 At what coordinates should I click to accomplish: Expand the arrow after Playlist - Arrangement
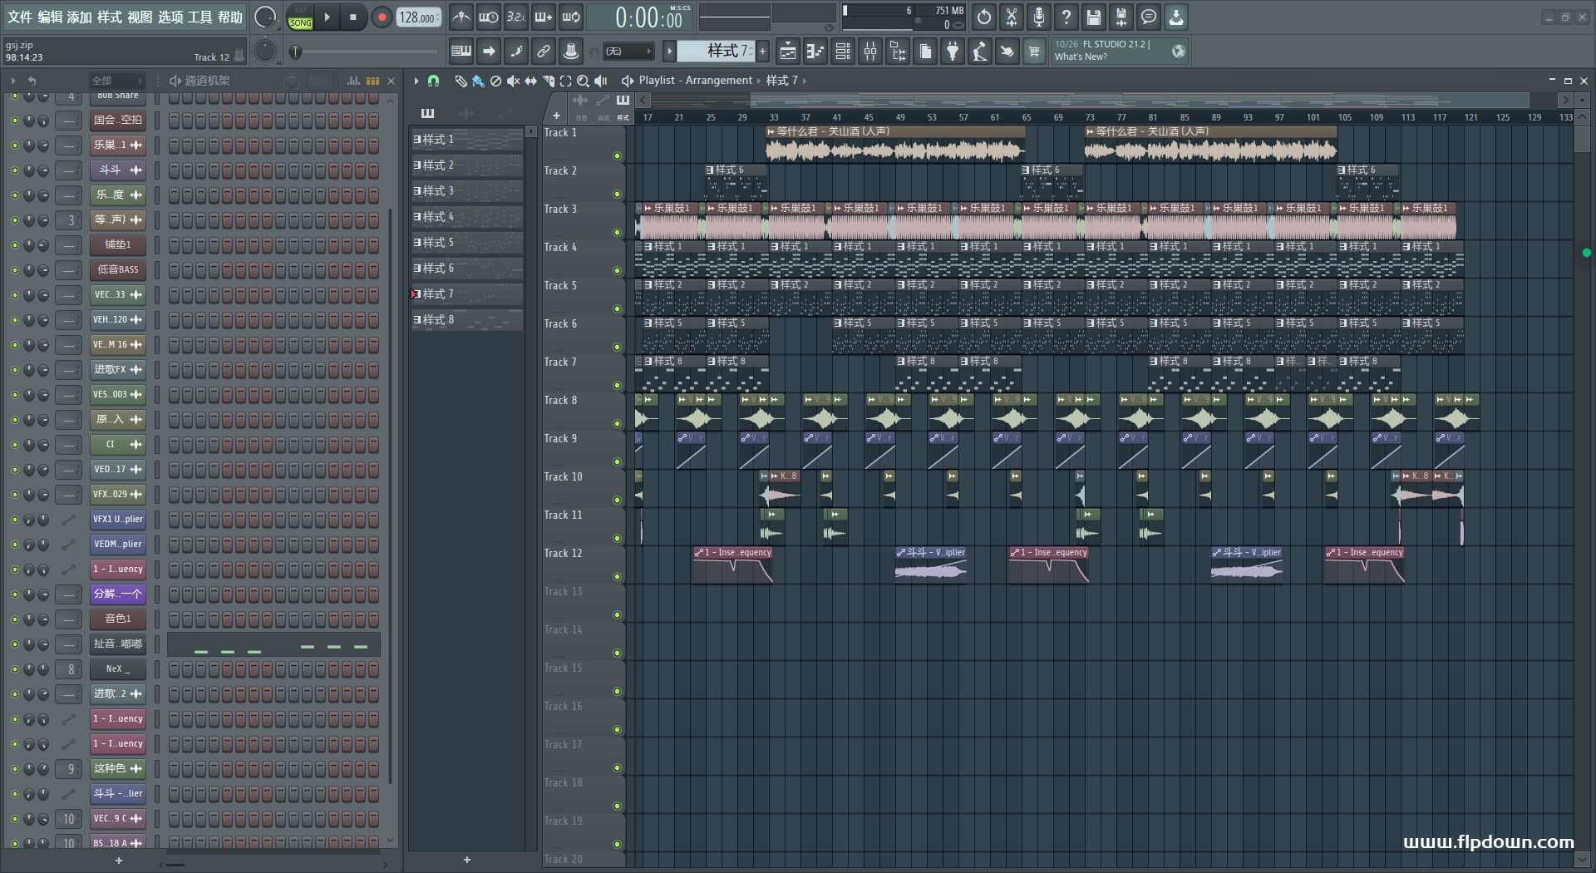pyautogui.click(x=758, y=81)
